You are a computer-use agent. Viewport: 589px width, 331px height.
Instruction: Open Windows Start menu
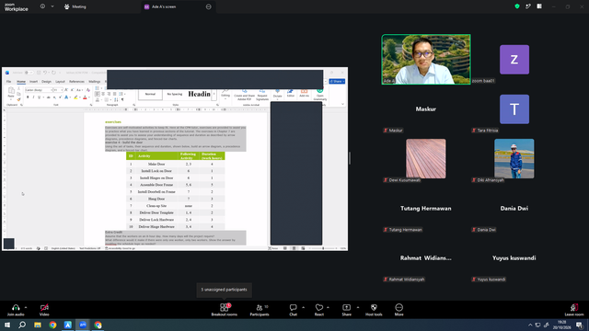click(x=7, y=325)
